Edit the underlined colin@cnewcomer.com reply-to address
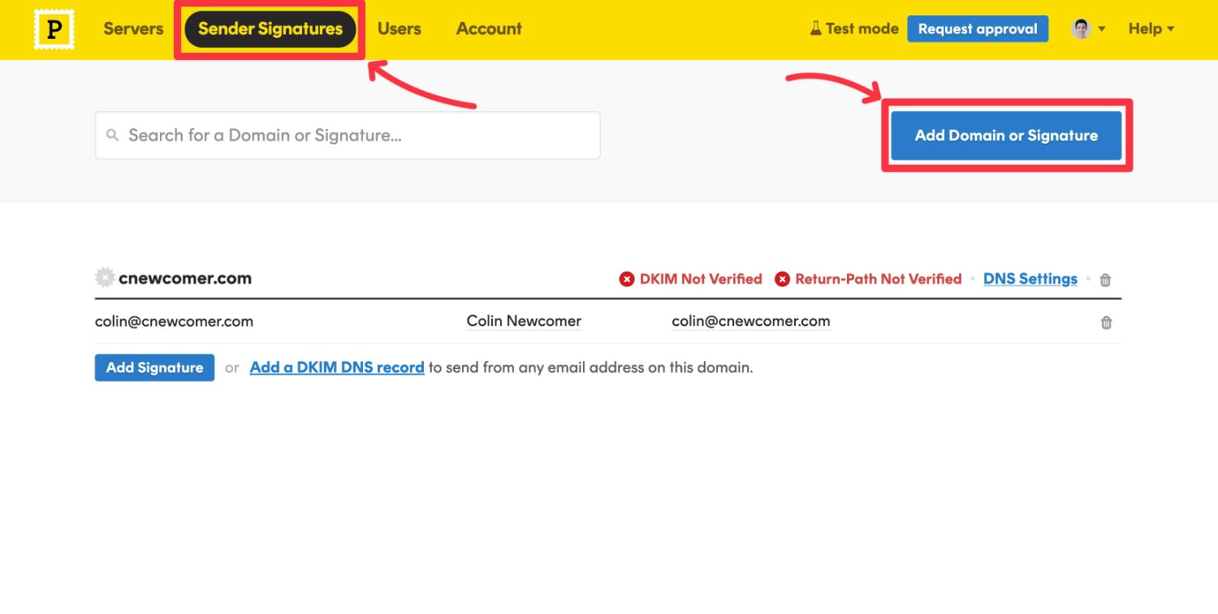The height and width of the screenshot is (614, 1218). (751, 321)
